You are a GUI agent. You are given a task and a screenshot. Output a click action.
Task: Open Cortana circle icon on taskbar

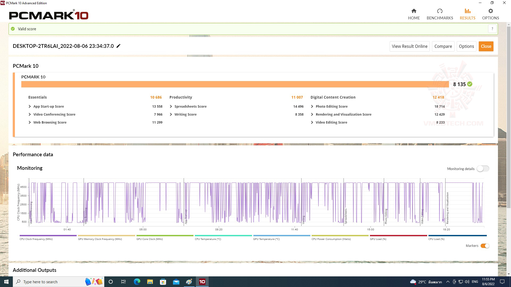(x=111, y=282)
